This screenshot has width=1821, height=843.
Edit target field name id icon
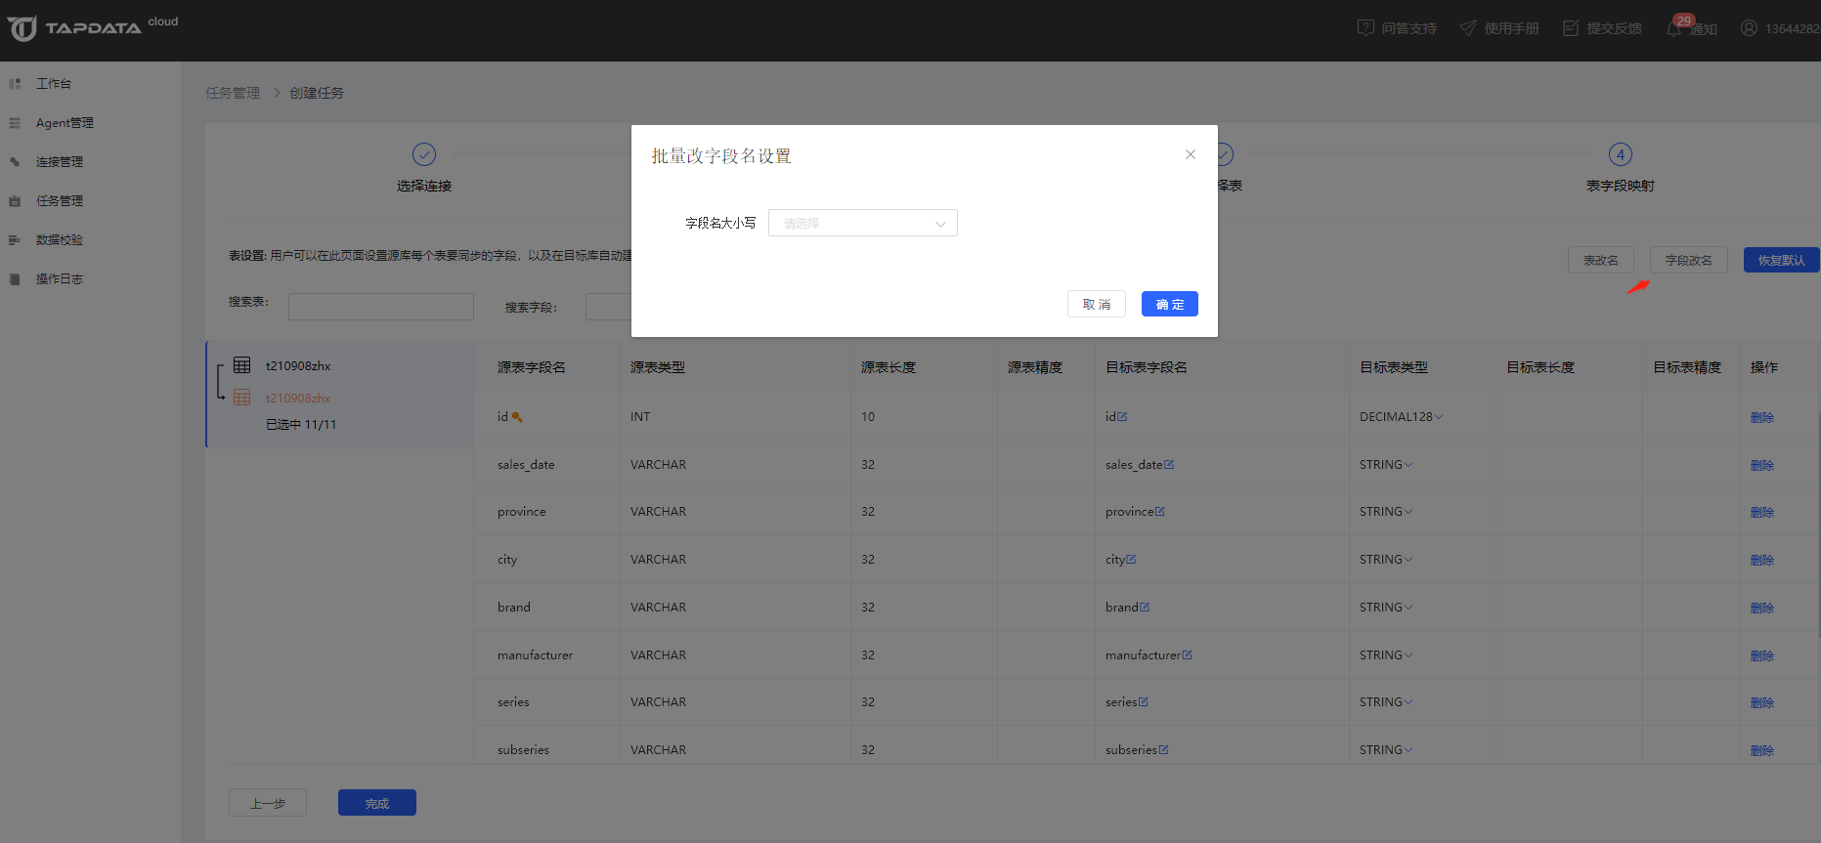[1122, 416]
